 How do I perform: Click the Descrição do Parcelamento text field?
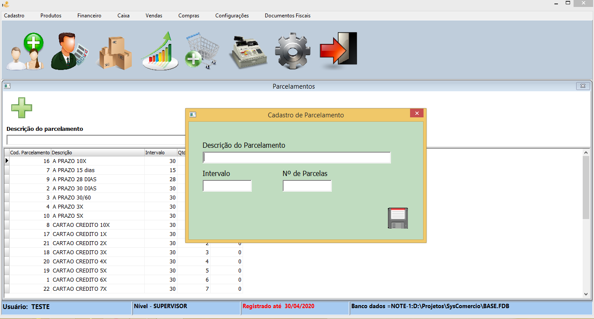tap(296, 157)
